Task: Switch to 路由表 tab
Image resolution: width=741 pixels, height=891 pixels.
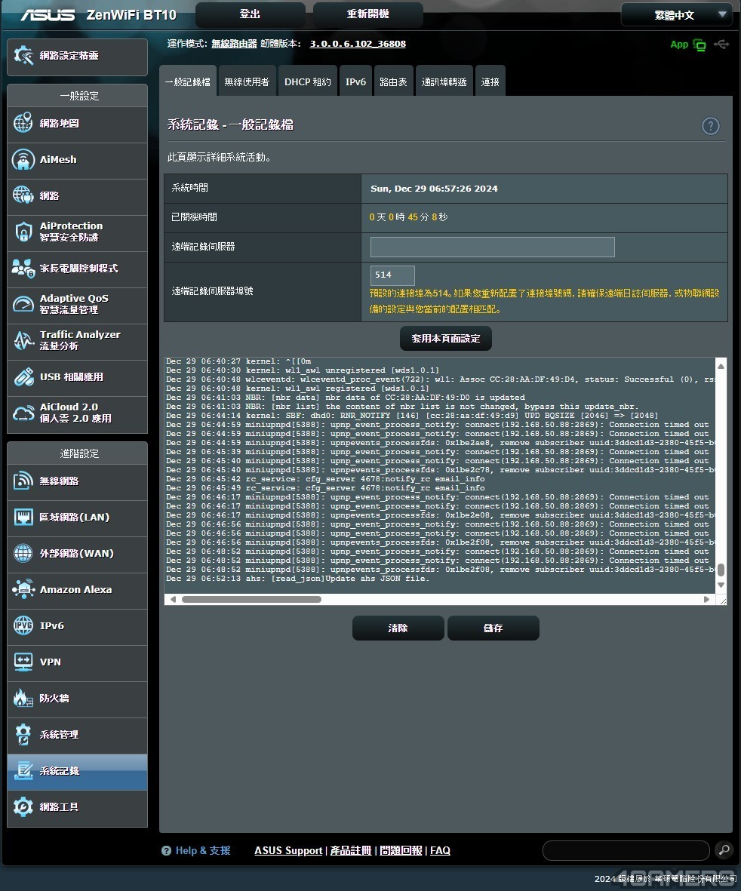Action: pos(393,81)
